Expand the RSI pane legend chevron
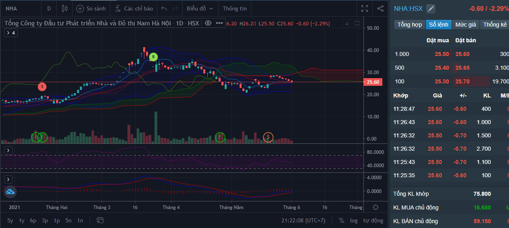 click(x=8, y=150)
